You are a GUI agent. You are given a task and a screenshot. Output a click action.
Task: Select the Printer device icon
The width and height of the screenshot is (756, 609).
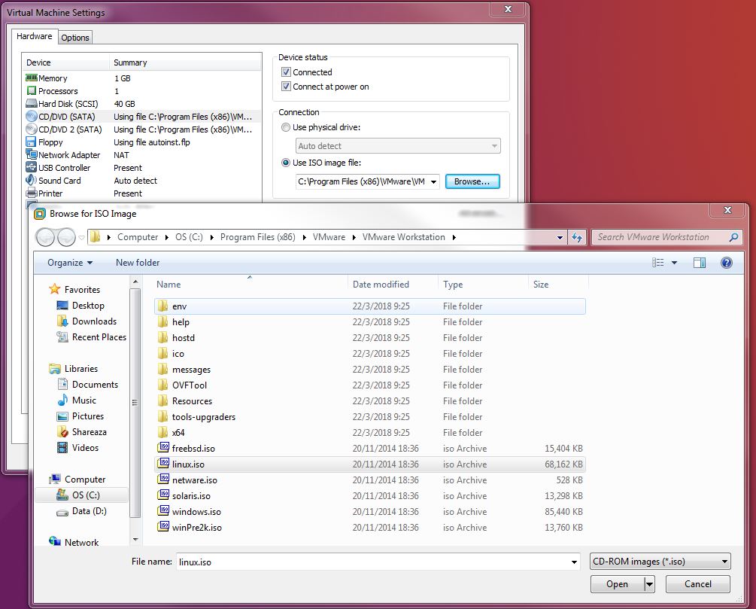pos(32,193)
